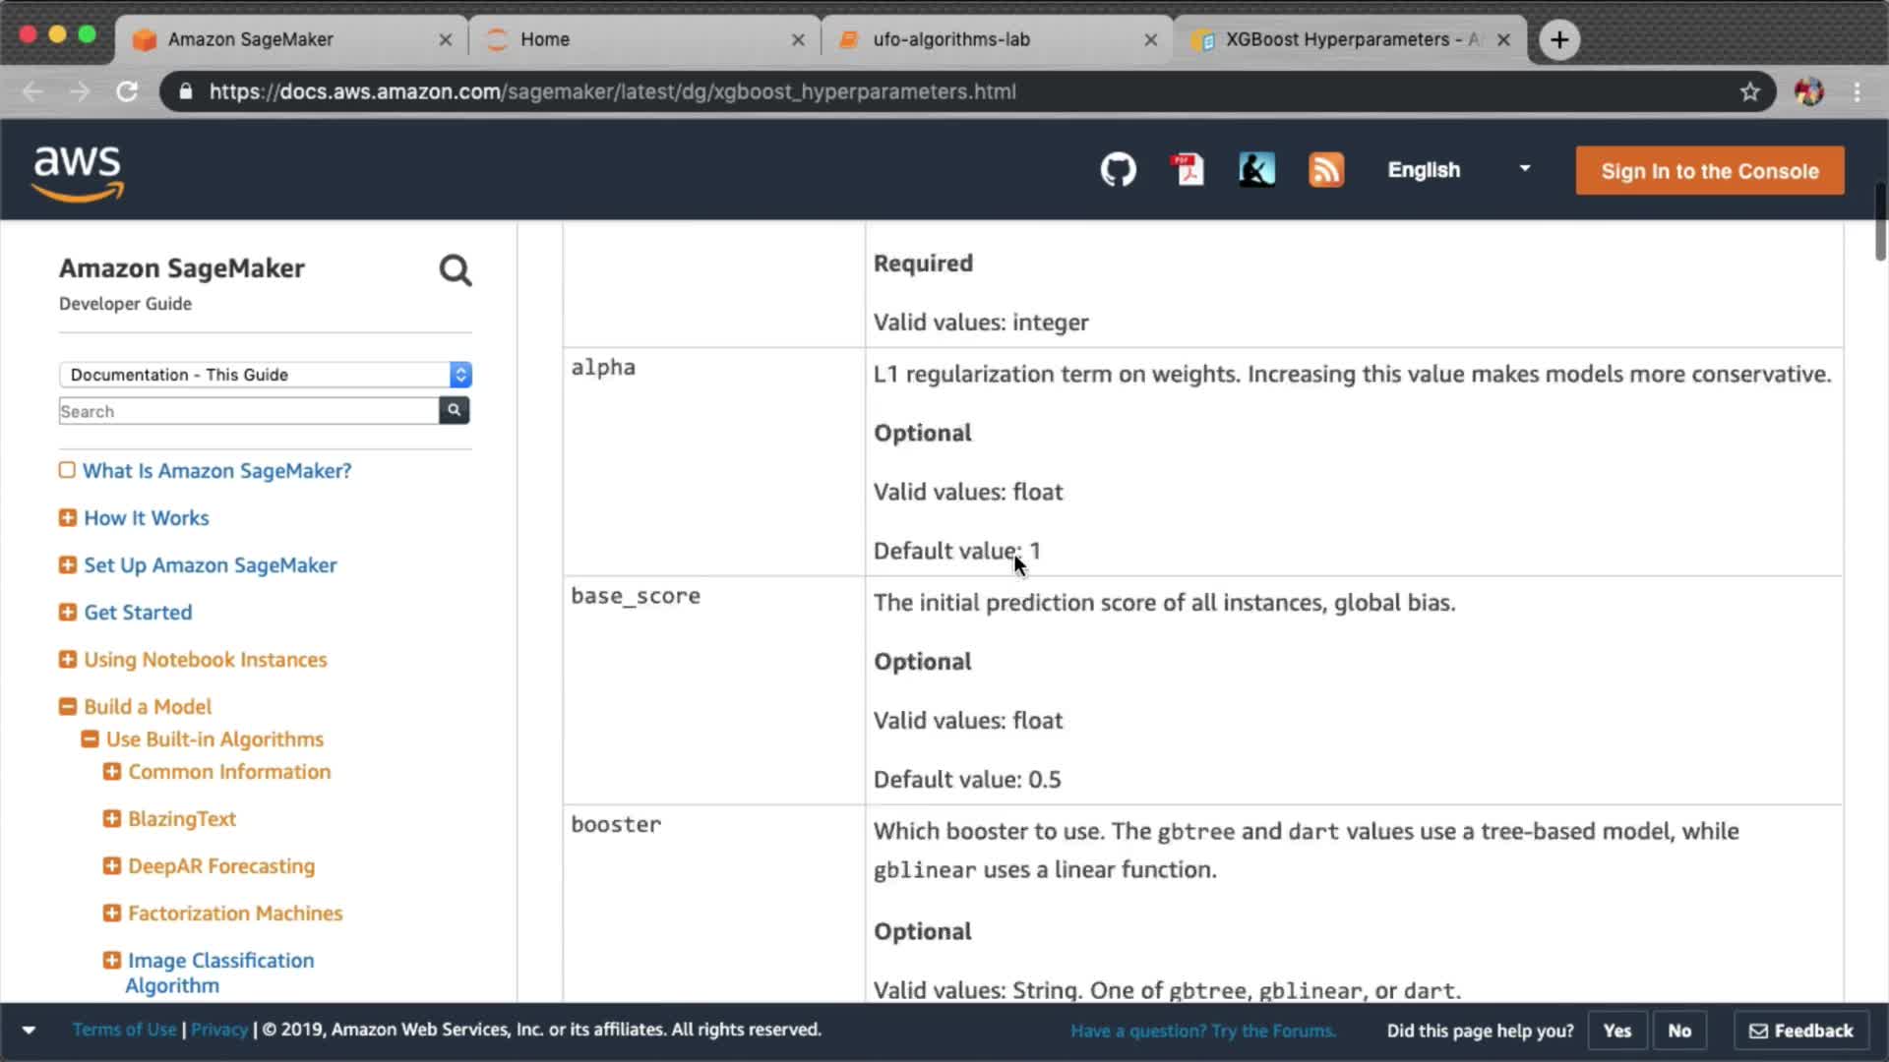Click the magnifier icon beside Amazon SageMaker

click(x=455, y=270)
